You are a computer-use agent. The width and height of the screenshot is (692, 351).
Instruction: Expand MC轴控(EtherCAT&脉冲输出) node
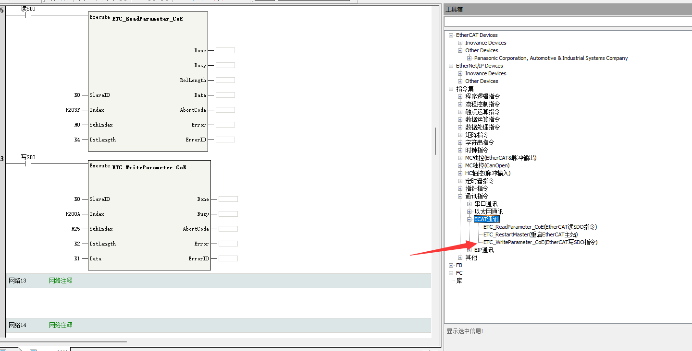point(460,158)
